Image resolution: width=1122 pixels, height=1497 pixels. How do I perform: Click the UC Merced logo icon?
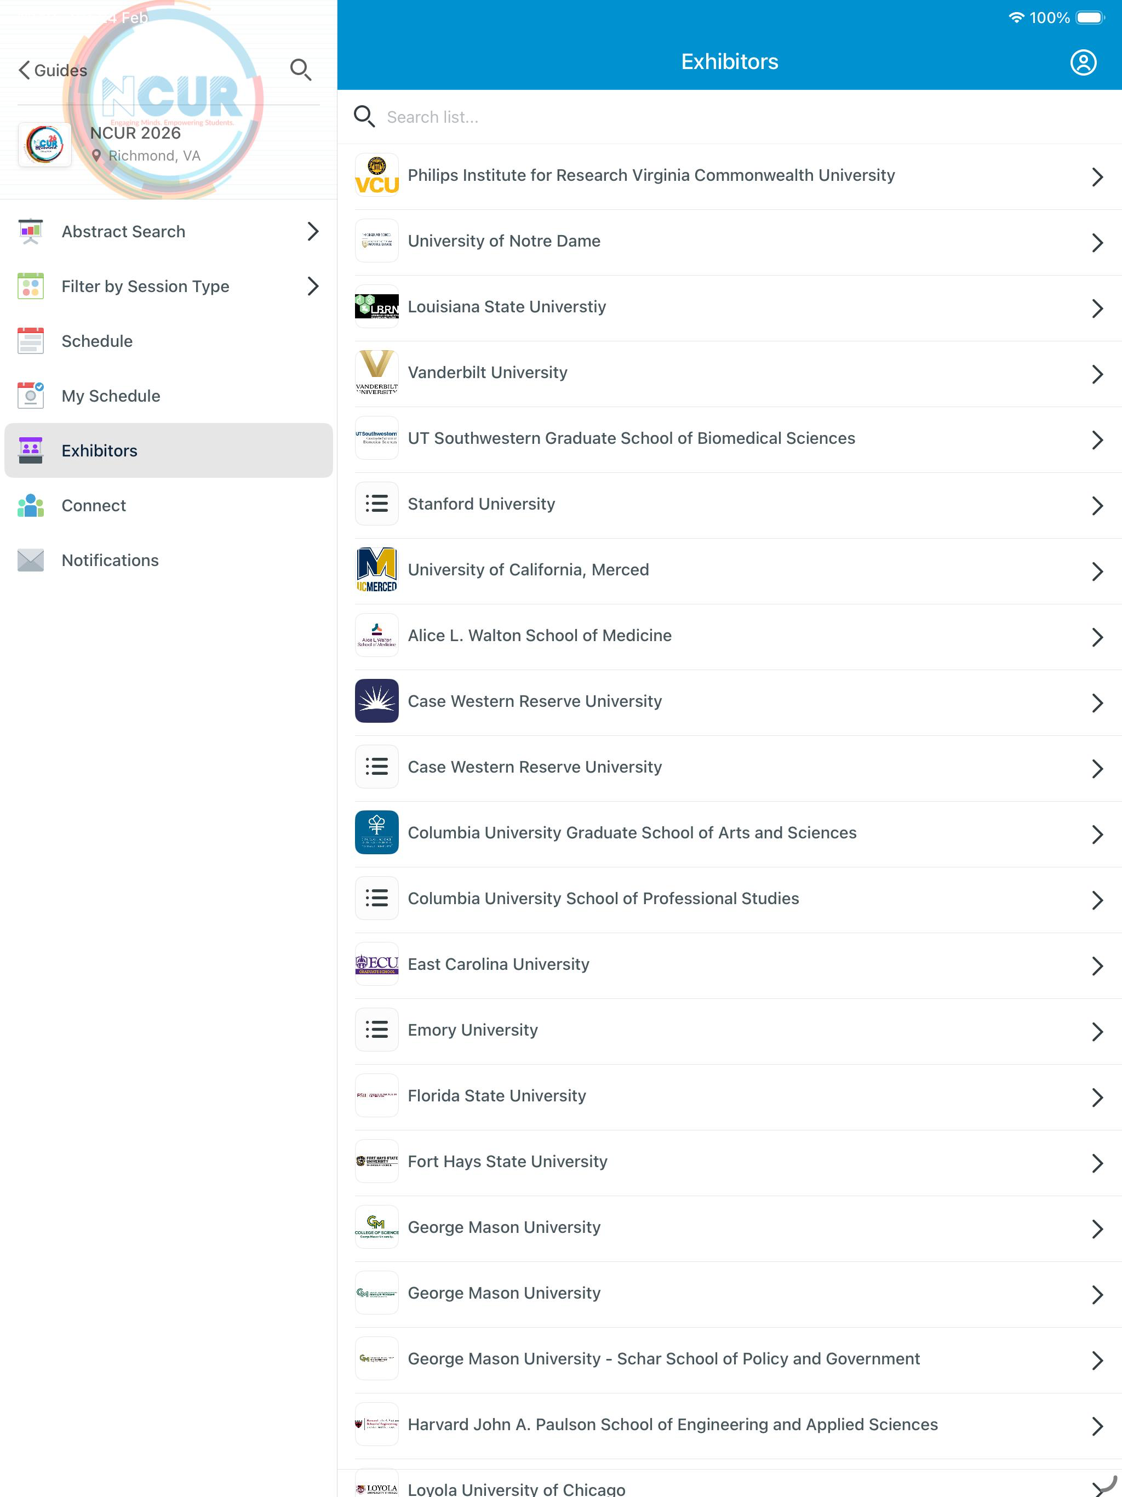coord(377,570)
